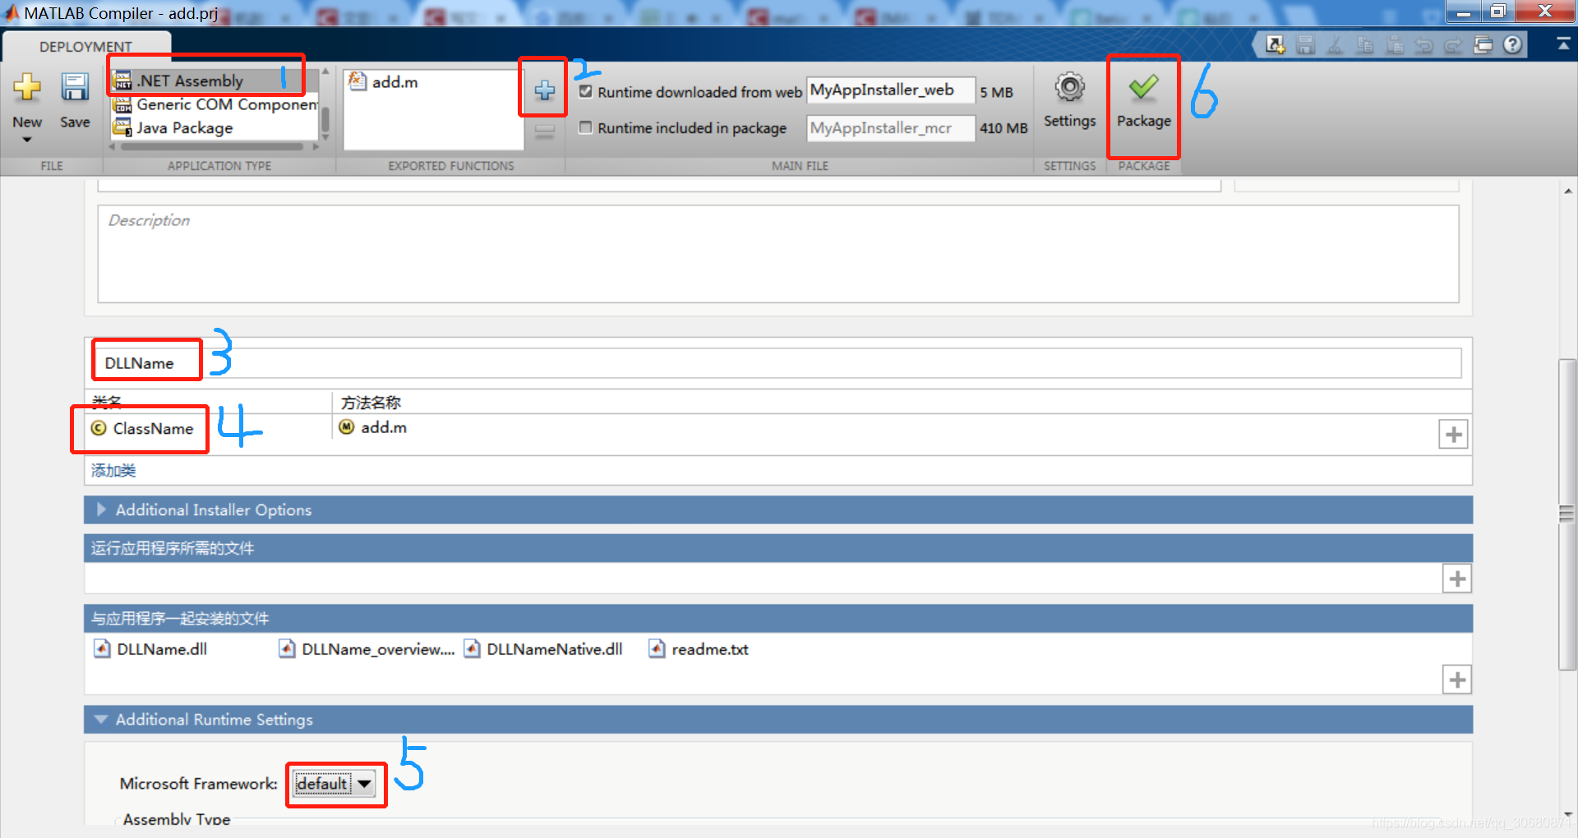Open Help question mark icon
Viewport: 1578px width, 838px height.
click(x=1512, y=45)
